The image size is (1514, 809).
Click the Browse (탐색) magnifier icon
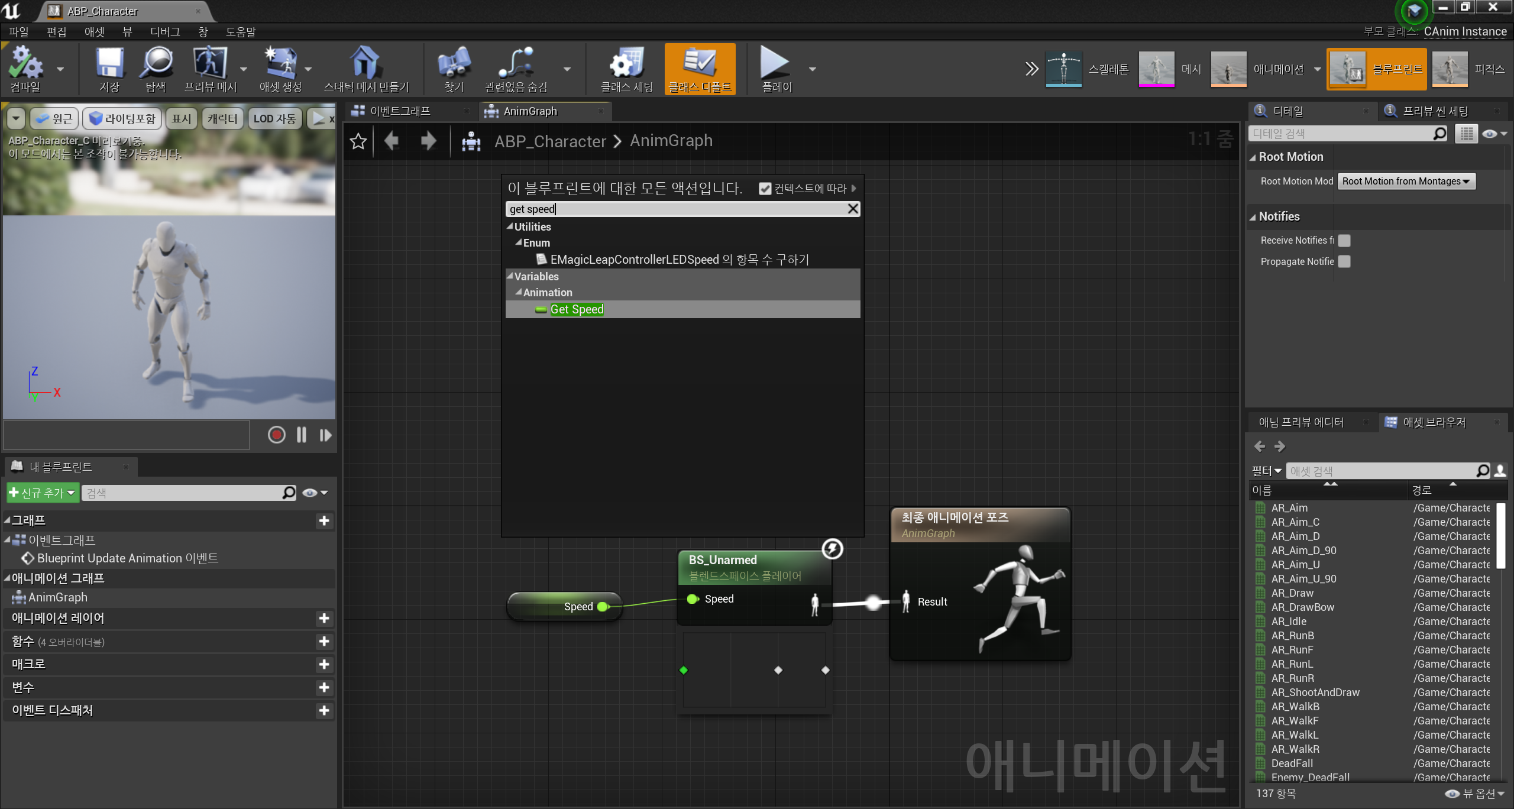pyautogui.click(x=156, y=63)
